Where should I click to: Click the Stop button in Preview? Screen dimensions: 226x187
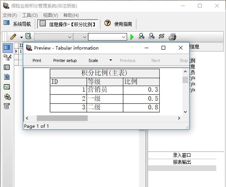[184, 60]
